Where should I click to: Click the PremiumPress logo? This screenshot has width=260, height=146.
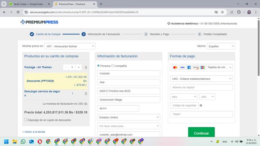click(x=39, y=22)
